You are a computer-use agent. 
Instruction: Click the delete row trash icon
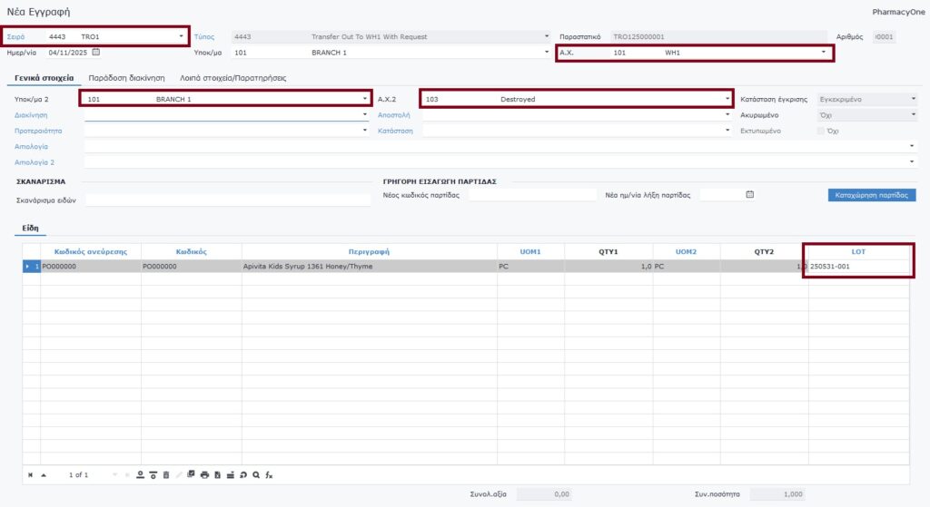click(x=165, y=474)
